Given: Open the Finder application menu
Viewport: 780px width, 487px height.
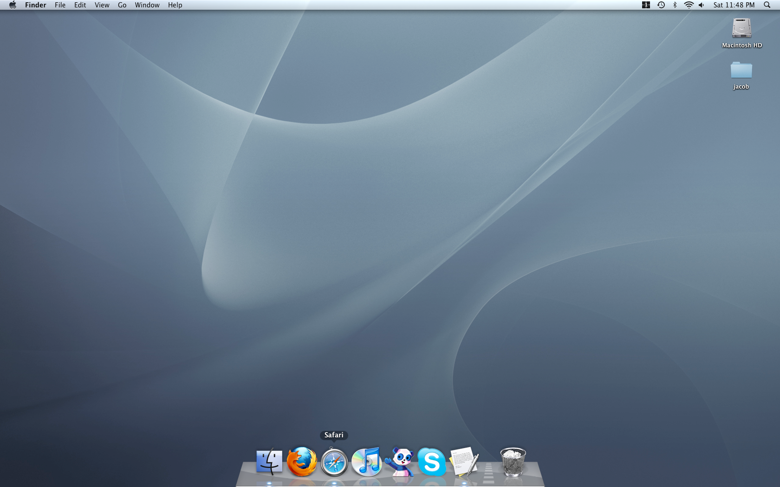Looking at the screenshot, I should (x=36, y=5).
